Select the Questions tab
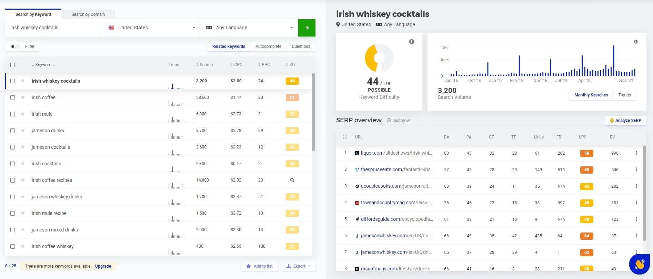This screenshot has height=279, width=653. pos(301,46)
